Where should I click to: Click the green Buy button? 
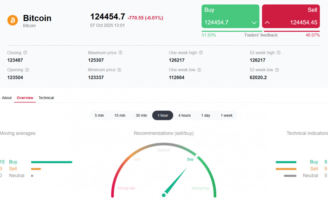230,16
